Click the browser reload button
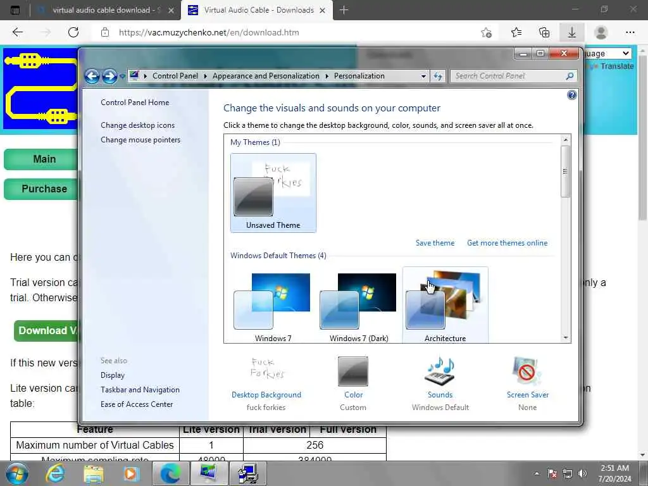Viewport: 648px width, 486px height. coord(73,32)
